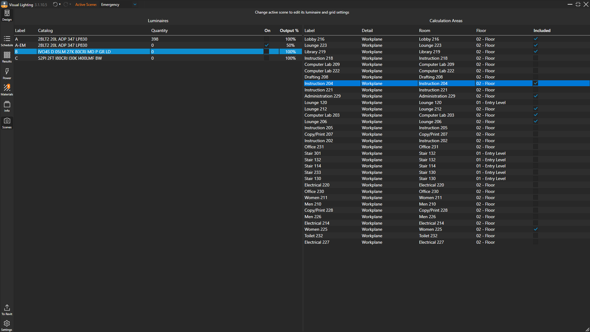This screenshot has height=332, width=590.
Task: Sort calculation areas by Floor header
Action: (x=481, y=30)
